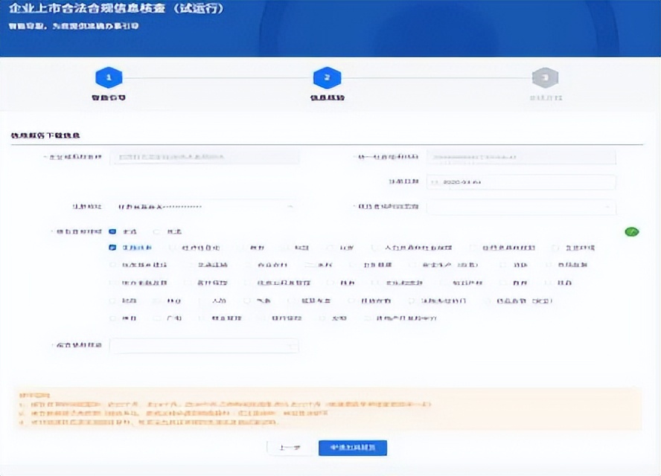
Task: Toggle the checked 全选 checkbox
Action: [x=112, y=232]
